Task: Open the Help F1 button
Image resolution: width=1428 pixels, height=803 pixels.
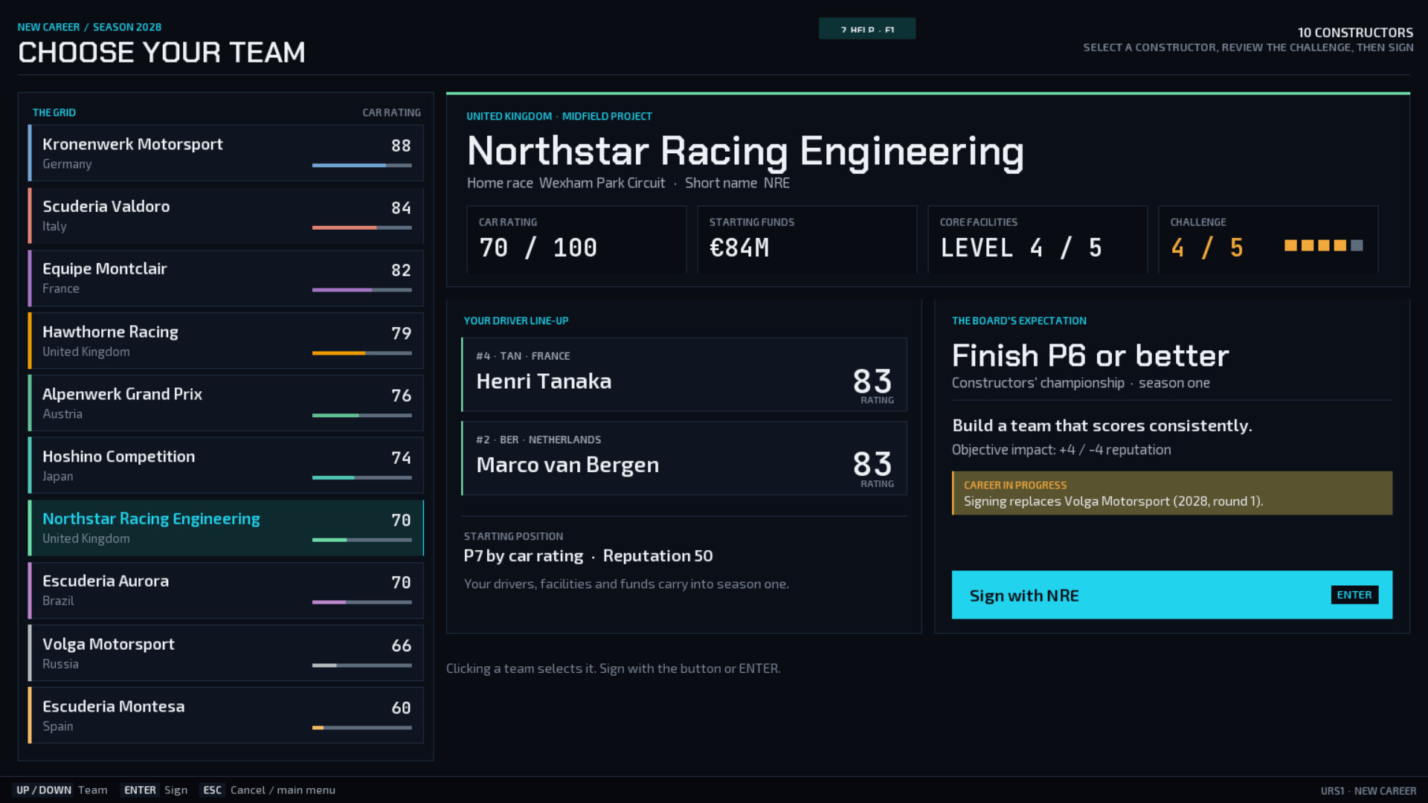Action: pyautogui.click(x=867, y=28)
